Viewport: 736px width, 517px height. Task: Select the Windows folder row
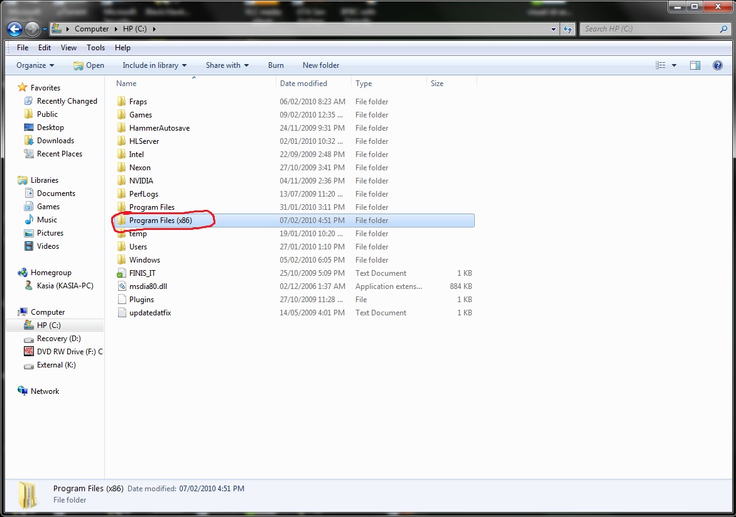(294, 259)
